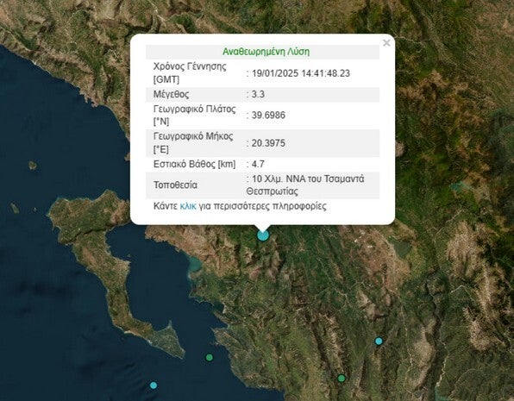Screen dimensions: 514x401
Task: Click the Εστιακό Βάθος [km] label
Action: point(195,164)
